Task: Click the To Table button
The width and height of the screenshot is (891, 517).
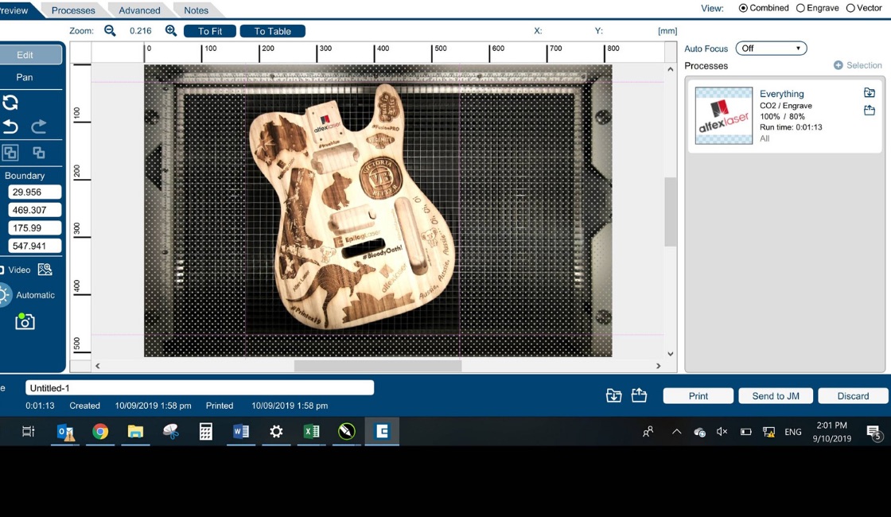Action: [x=272, y=31]
